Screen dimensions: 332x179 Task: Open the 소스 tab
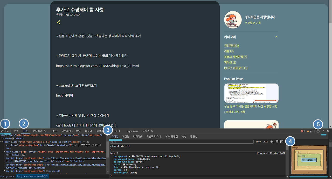54,131
